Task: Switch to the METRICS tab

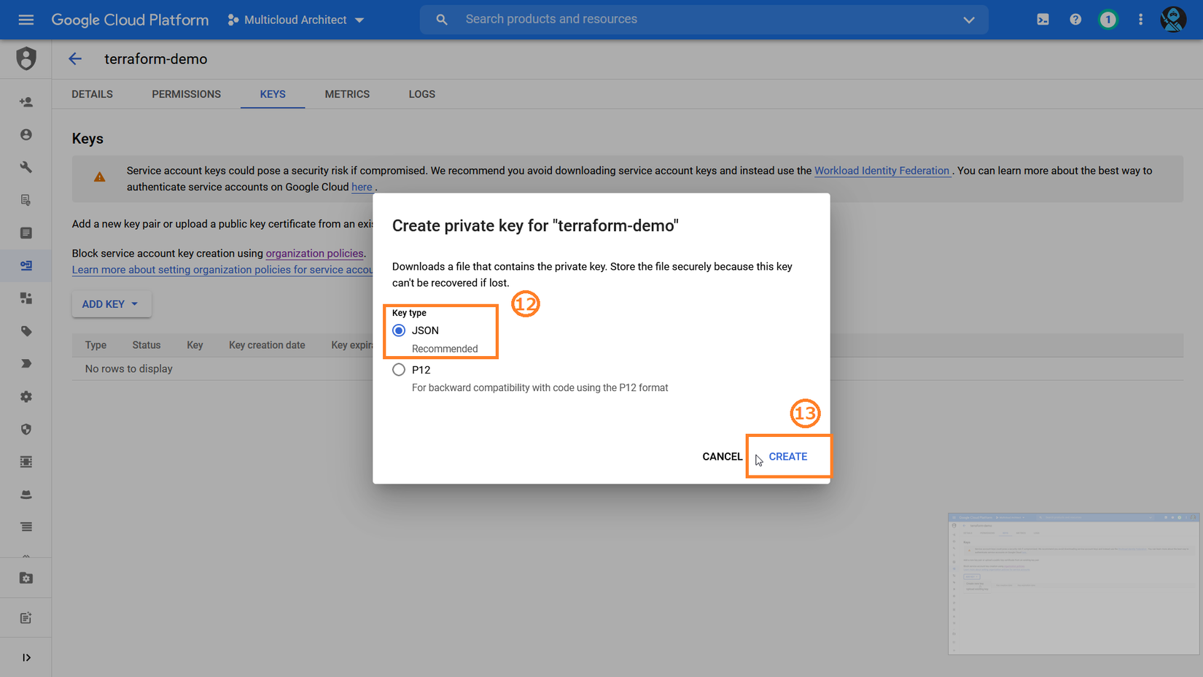Action: pyautogui.click(x=347, y=94)
